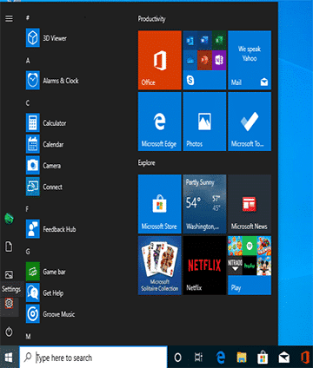313x368 pixels.
Task: Open PowerPoint icon in Office apps tile
Action: (204, 60)
